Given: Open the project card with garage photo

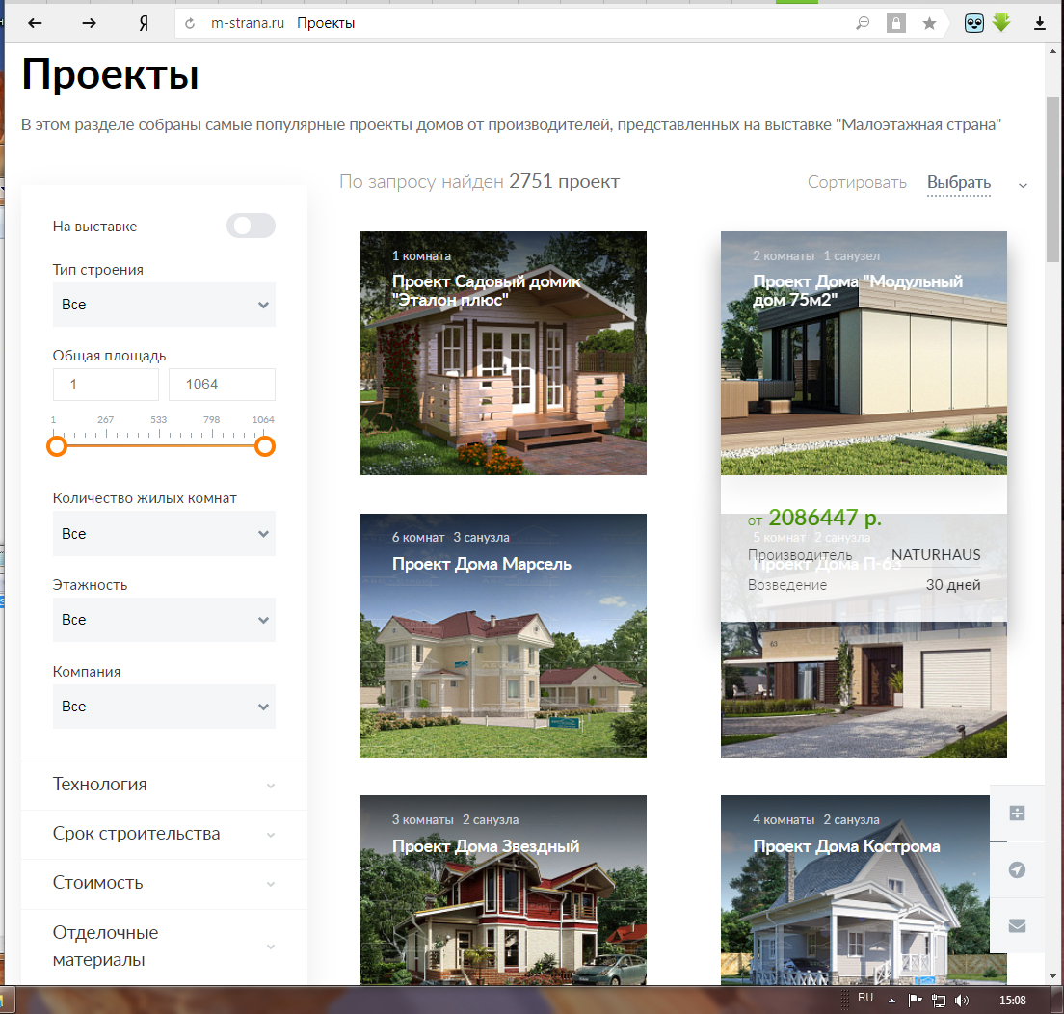Looking at the screenshot, I should (864, 689).
